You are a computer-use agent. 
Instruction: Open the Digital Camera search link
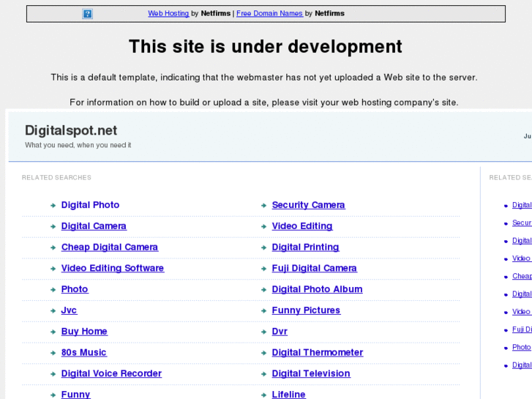pyautogui.click(x=94, y=225)
